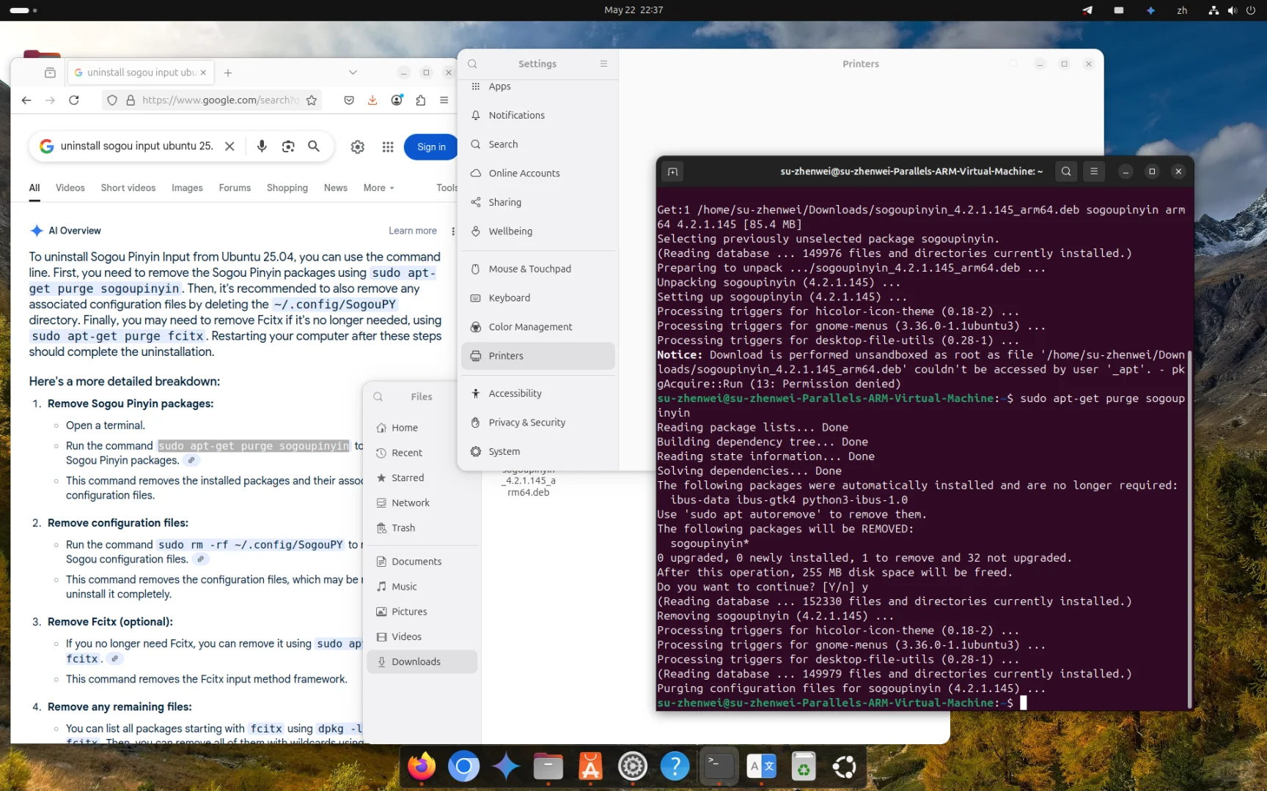Screen dimensions: 1267x791
Task: Click the tracking protection shield in Firefox
Action: point(111,100)
